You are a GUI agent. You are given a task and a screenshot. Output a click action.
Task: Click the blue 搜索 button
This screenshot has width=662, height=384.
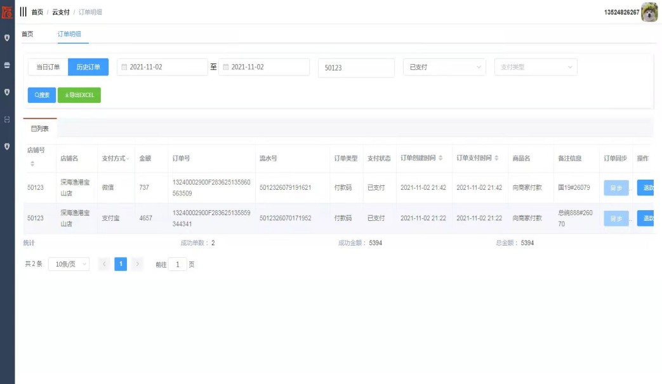(42, 95)
